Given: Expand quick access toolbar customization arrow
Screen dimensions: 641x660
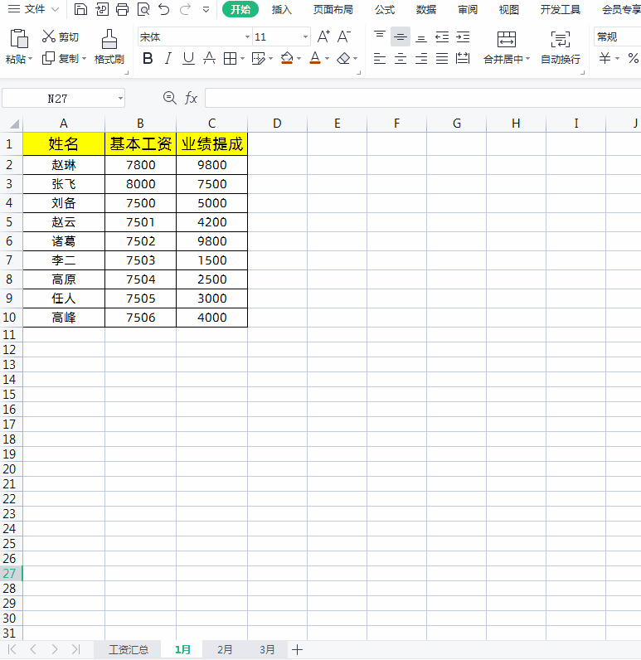Looking at the screenshot, I should point(206,9).
